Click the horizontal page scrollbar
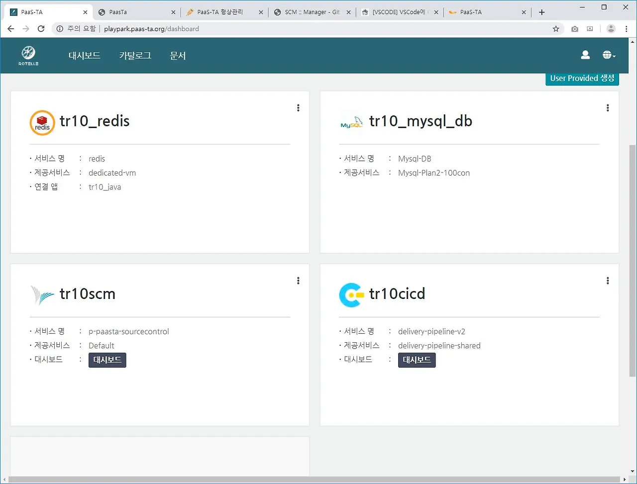 pyautogui.click(x=315, y=480)
